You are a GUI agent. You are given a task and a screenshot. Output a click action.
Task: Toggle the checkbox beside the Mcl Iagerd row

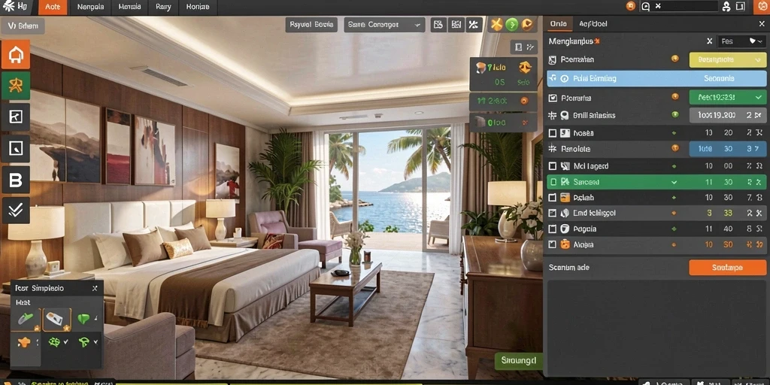[x=552, y=166]
